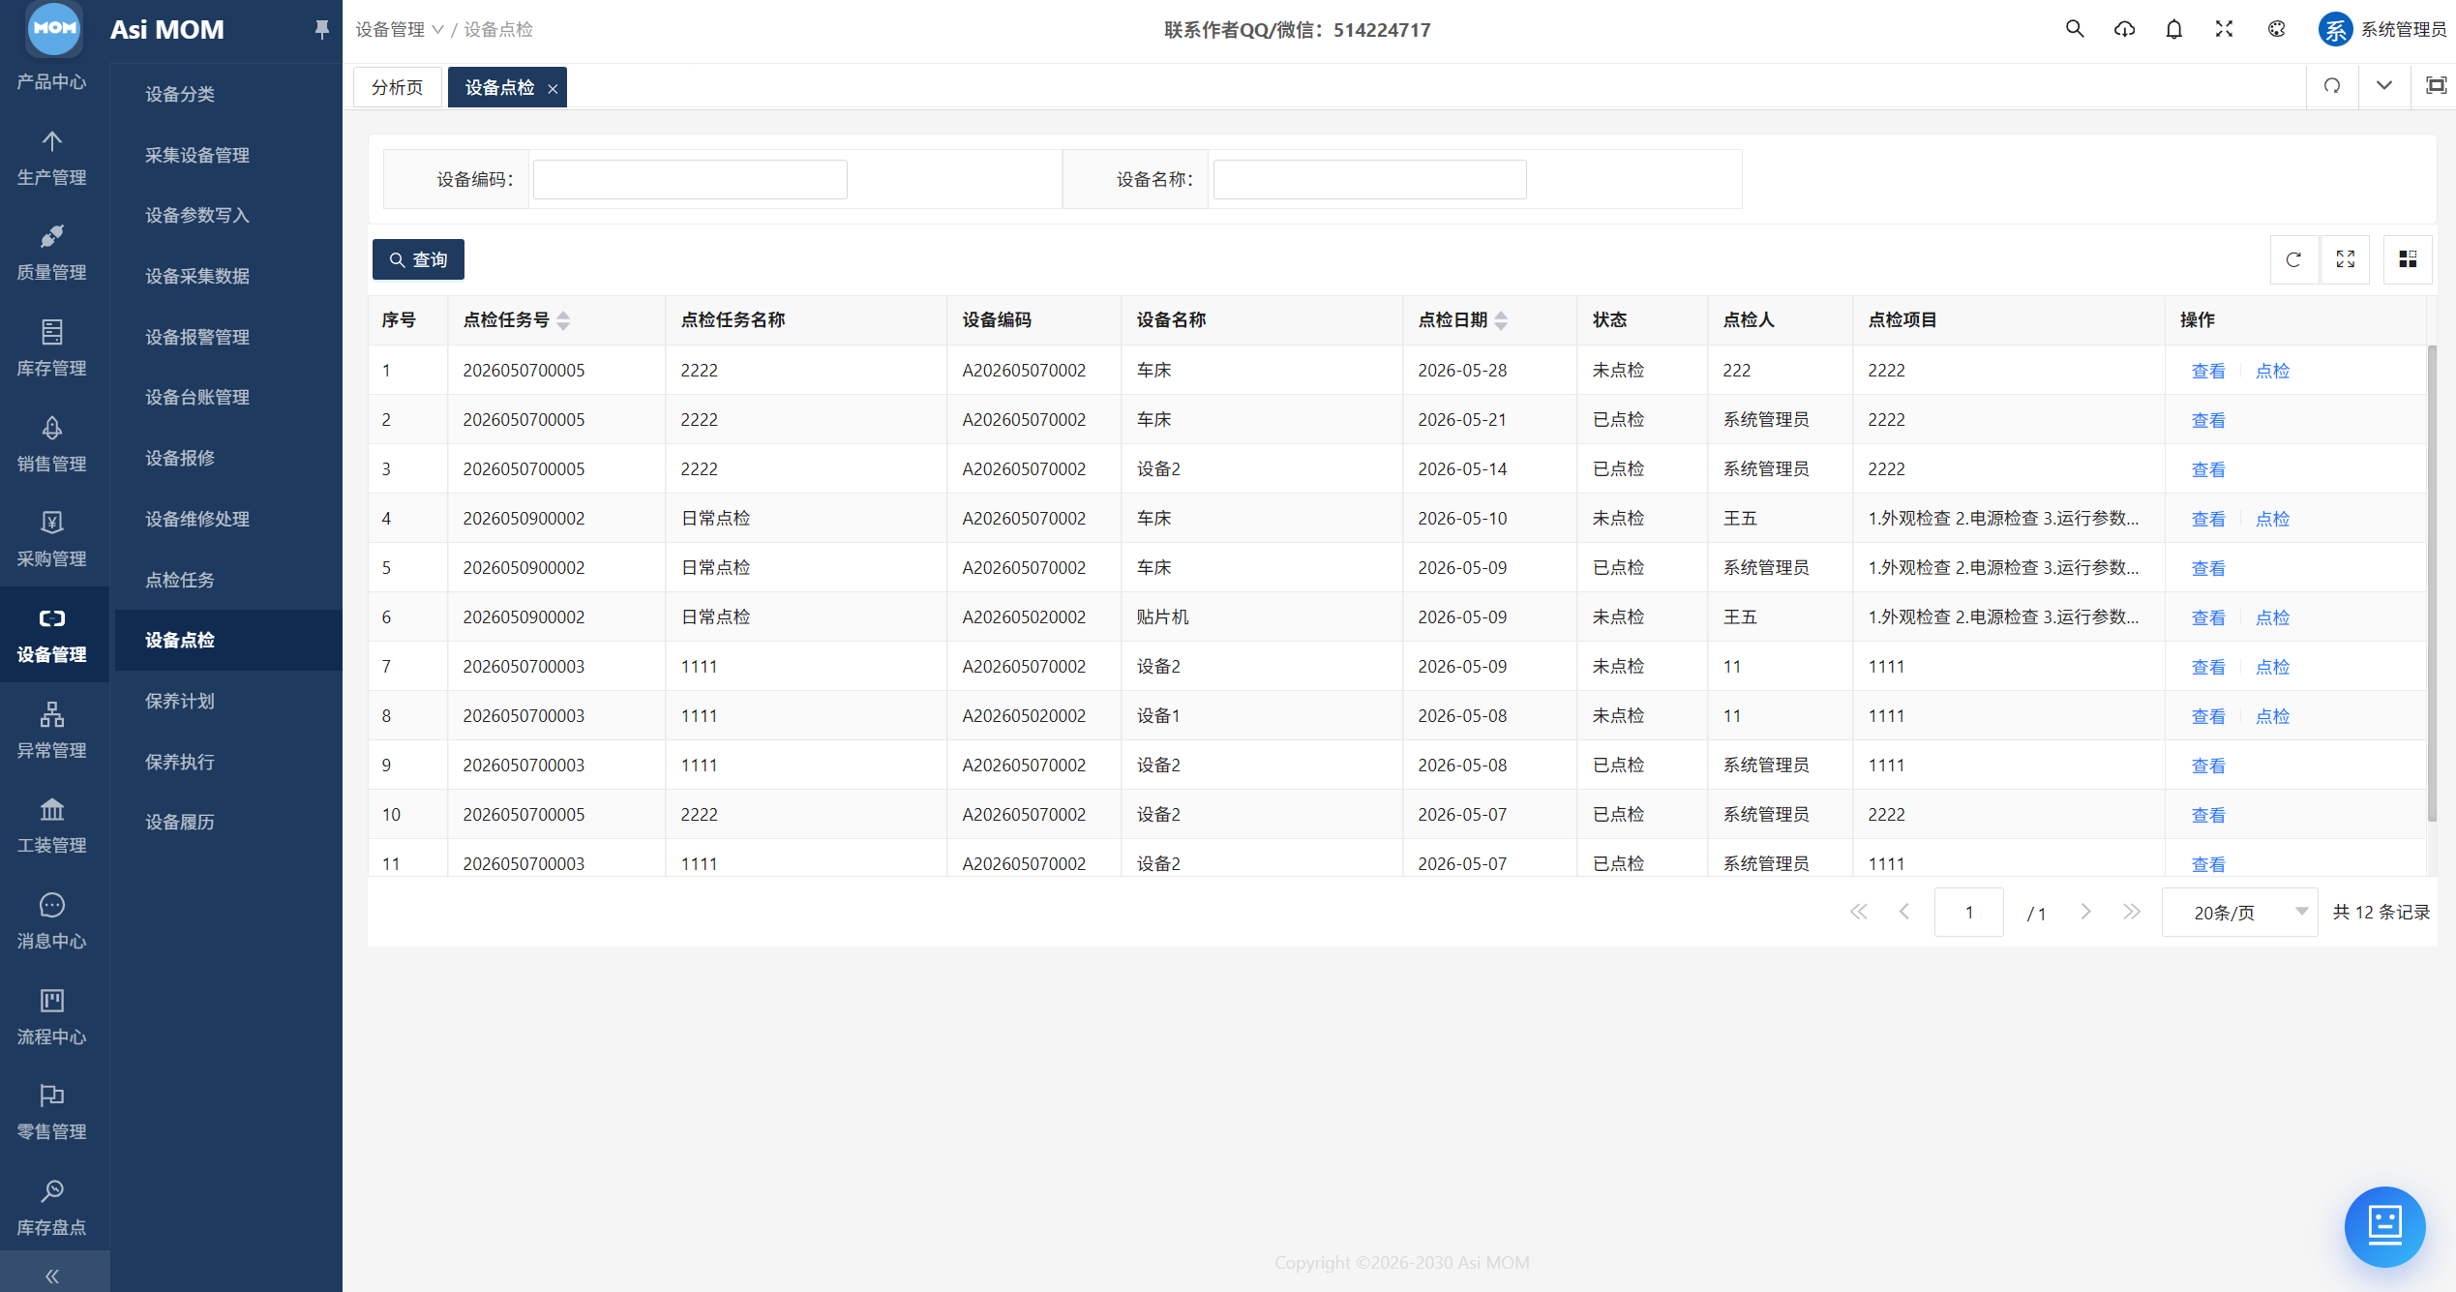This screenshot has height=1292, width=2456.
Task: Click the 查询 search button
Action: coord(418,259)
